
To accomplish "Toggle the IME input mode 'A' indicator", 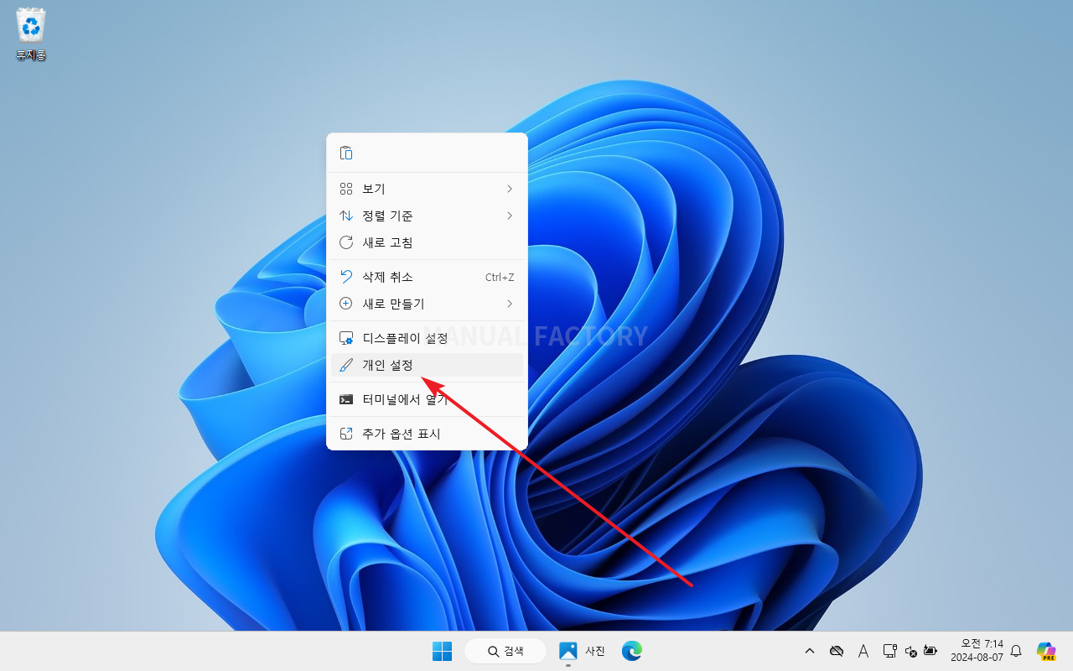I will pos(863,651).
